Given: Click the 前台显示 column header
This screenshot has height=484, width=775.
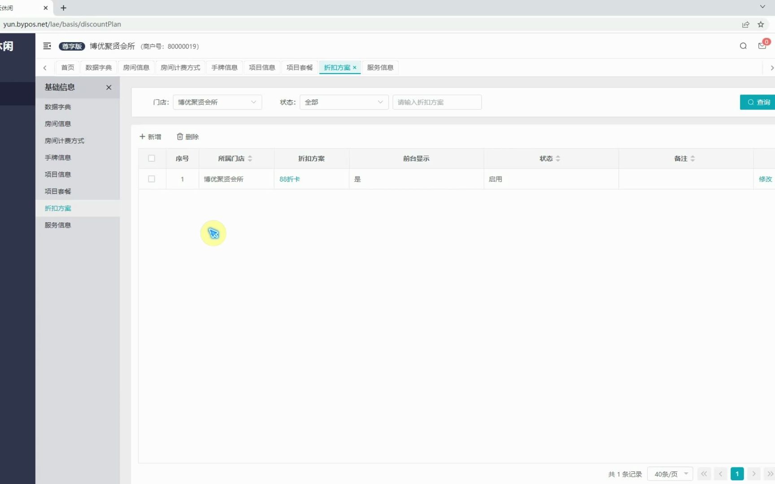Looking at the screenshot, I should [416, 158].
